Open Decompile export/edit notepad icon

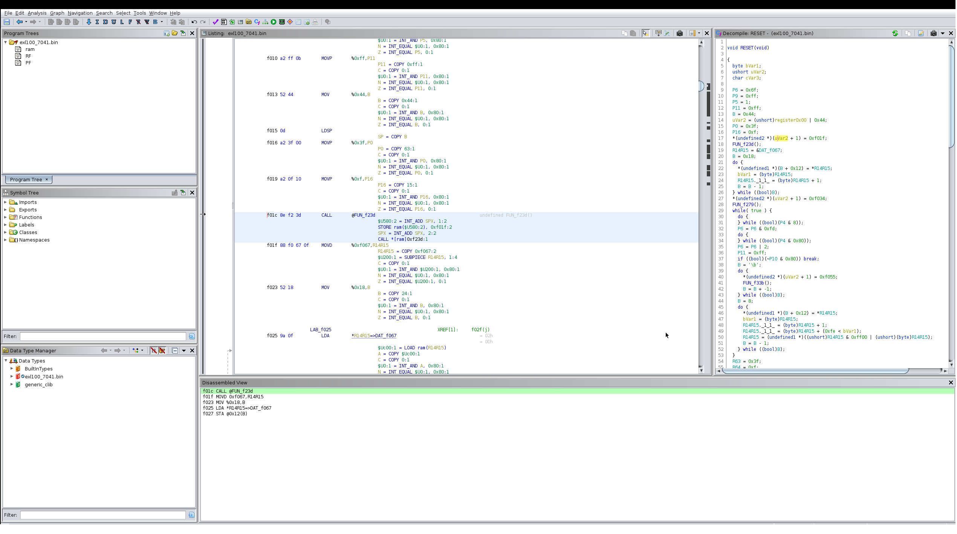pos(921,33)
